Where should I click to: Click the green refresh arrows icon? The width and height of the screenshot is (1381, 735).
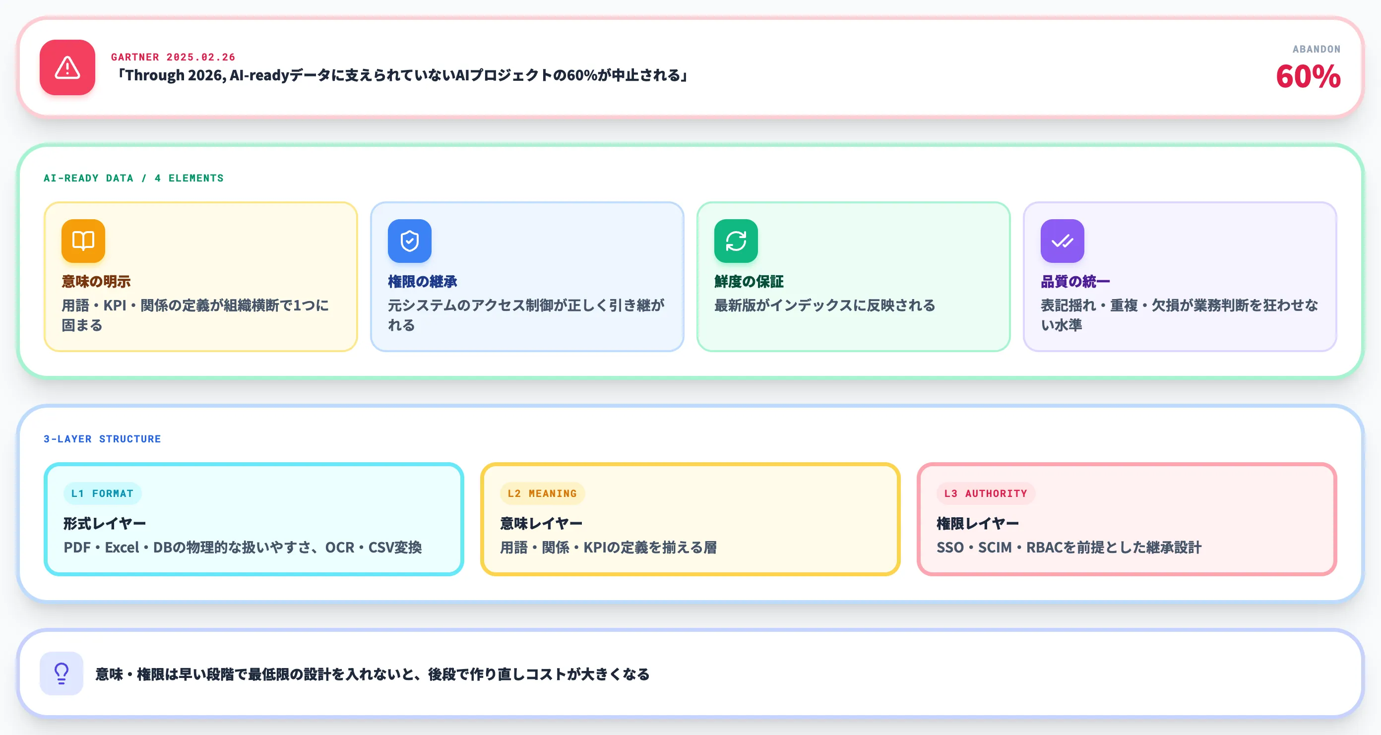[x=736, y=241]
